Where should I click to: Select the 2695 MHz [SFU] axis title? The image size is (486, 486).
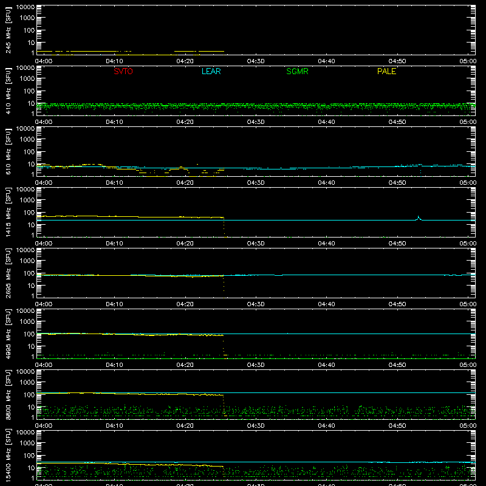pyautogui.click(x=8, y=273)
